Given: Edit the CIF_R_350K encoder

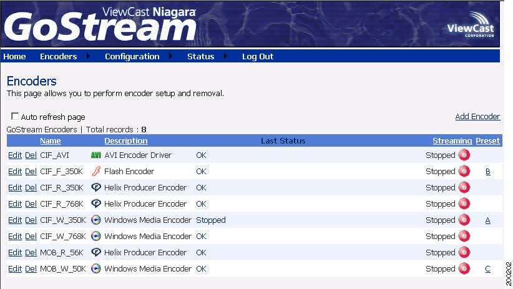Looking at the screenshot, I should click(x=15, y=187).
